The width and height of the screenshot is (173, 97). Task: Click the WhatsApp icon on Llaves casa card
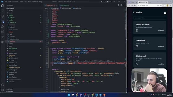pyautogui.click(x=137, y=46)
